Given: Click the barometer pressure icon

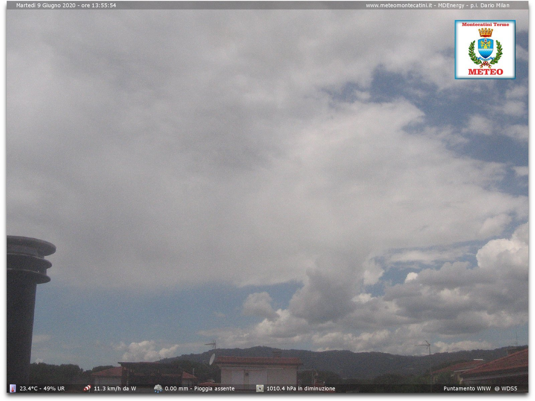Looking at the screenshot, I should [260, 388].
